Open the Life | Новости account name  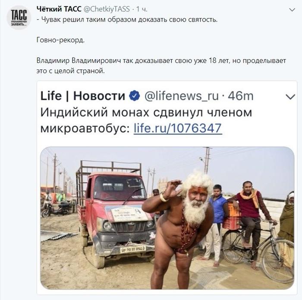[83, 96]
